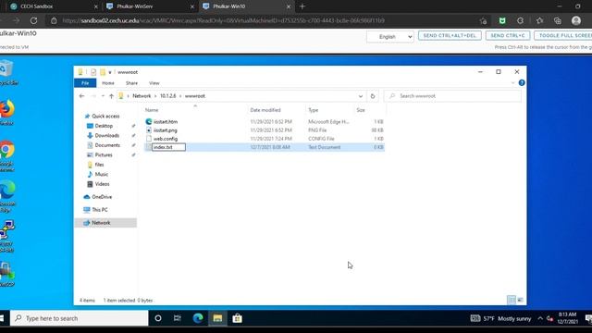Select Videos in navigation pane
The width and height of the screenshot is (592, 333).
[102, 184]
